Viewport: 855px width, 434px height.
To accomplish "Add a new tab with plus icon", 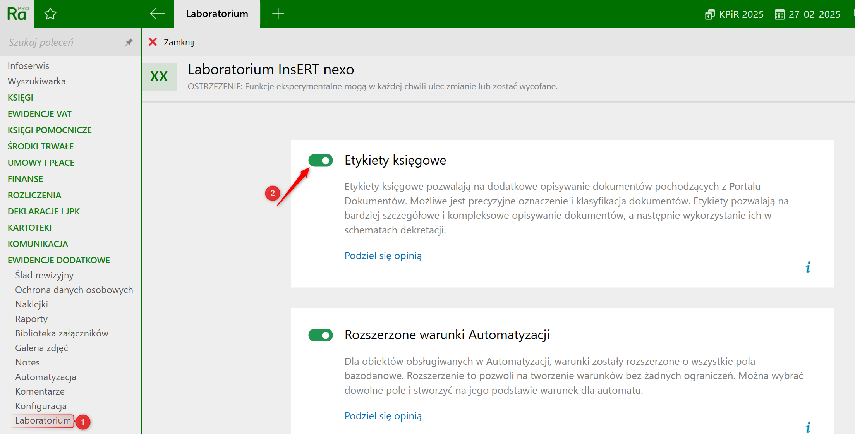I will [278, 14].
